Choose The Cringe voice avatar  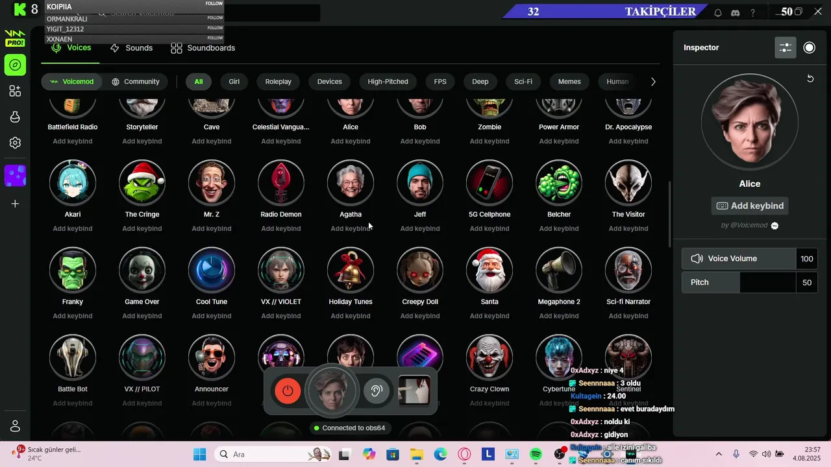click(142, 183)
